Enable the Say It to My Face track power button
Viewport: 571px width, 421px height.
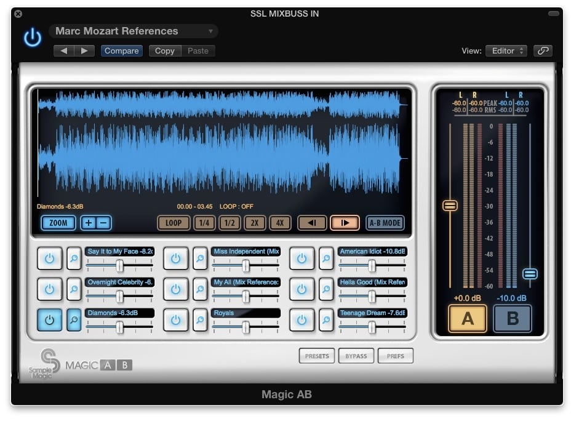tap(49, 259)
